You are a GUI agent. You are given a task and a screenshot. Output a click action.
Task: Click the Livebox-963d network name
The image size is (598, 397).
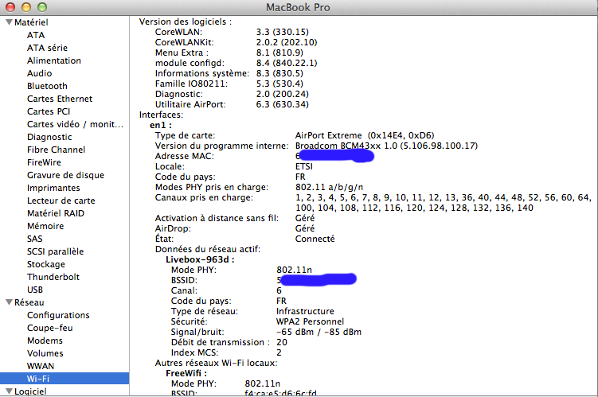point(200,260)
